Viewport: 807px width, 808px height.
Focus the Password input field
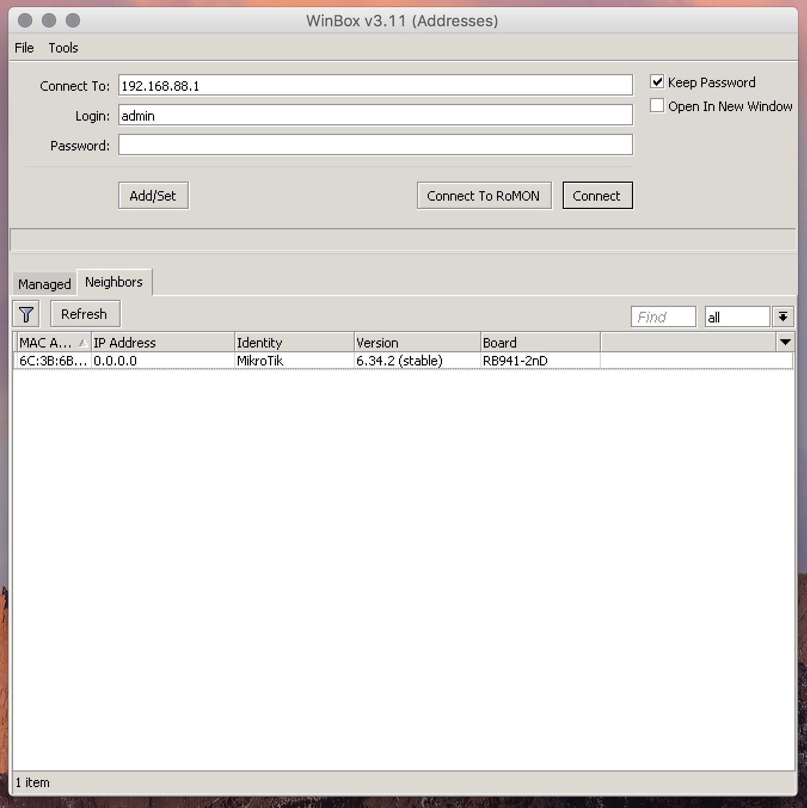click(375, 145)
